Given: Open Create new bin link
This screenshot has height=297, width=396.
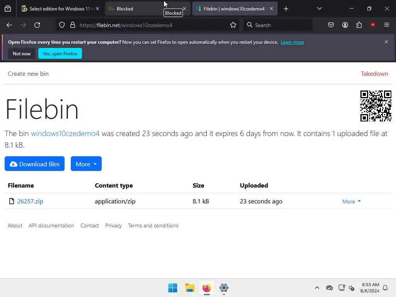Looking at the screenshot, I should (28, 74).
